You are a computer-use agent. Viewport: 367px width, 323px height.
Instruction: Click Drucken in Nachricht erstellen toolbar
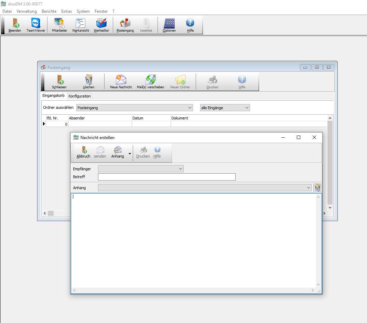143,152
